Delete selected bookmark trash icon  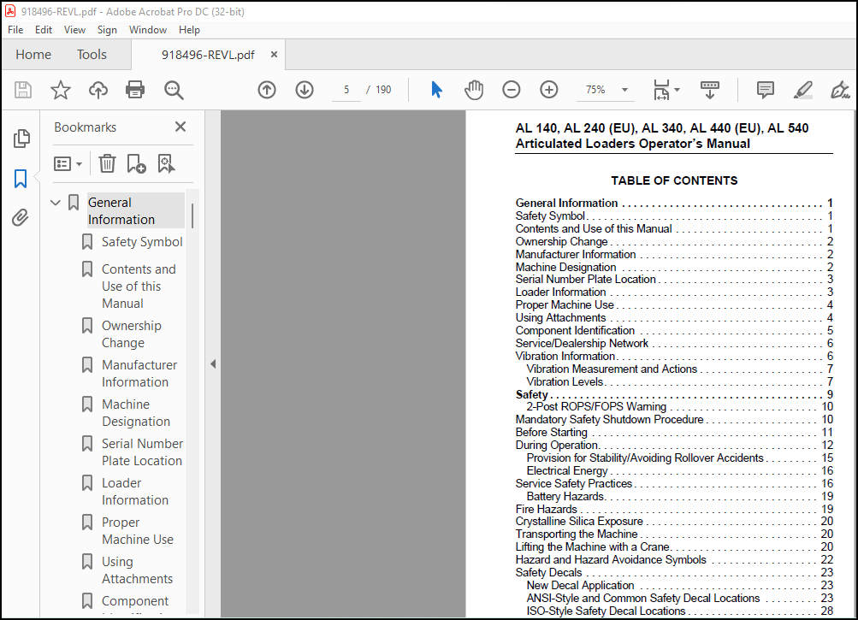107,163
